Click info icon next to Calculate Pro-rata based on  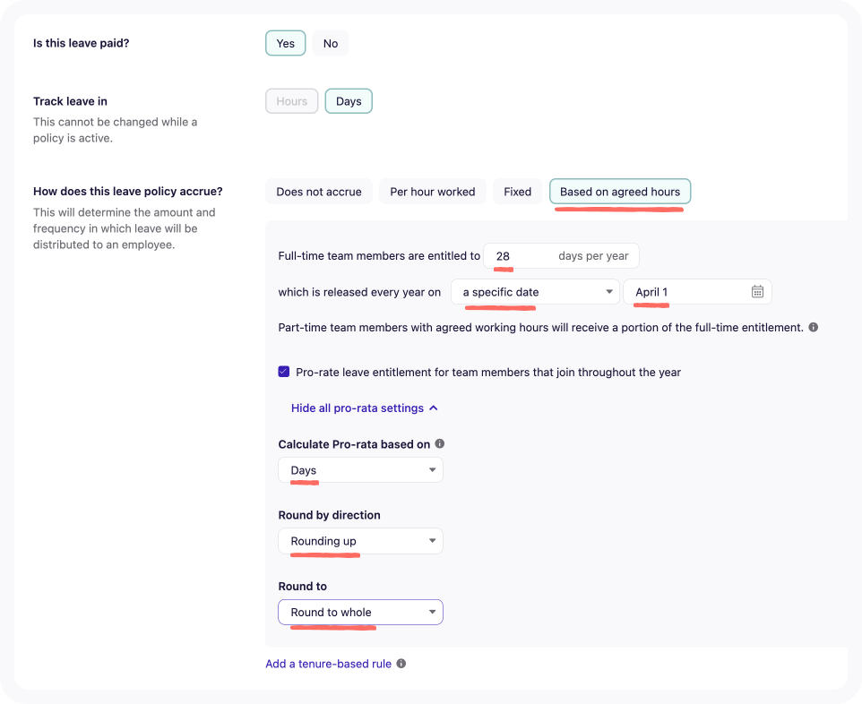(440, 444)
